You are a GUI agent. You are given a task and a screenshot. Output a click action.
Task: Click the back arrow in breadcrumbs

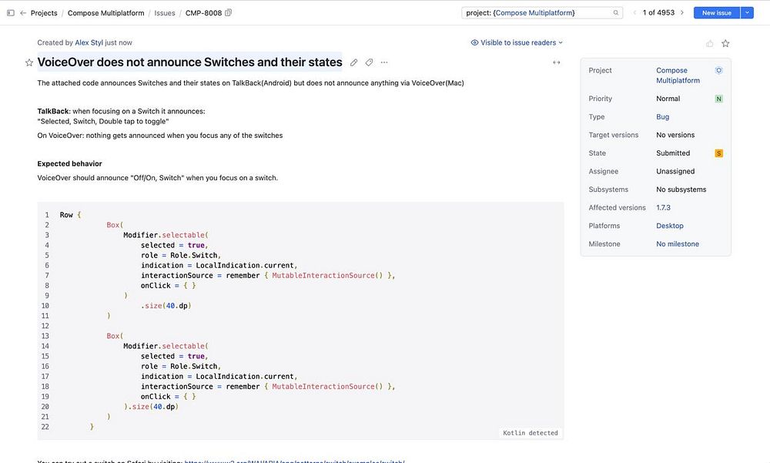23,13
